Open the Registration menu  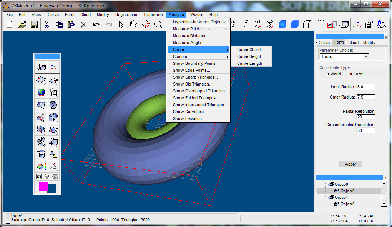(x=126, y=15)
